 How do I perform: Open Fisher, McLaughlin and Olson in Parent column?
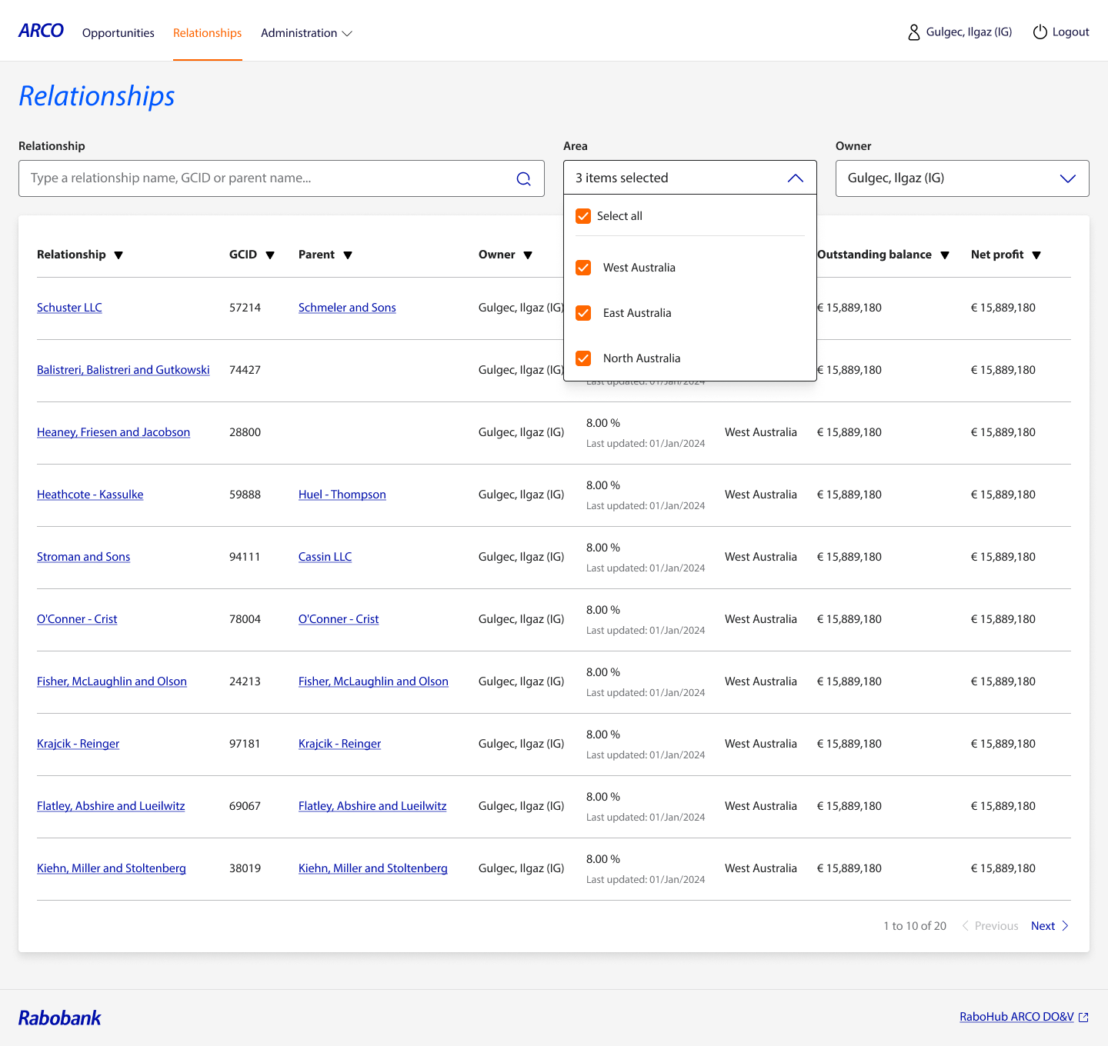(373, 681)
